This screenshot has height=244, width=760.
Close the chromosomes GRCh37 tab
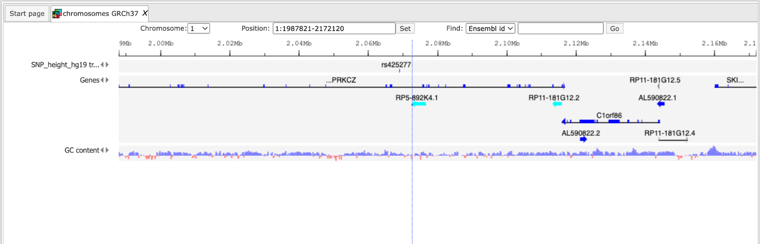click(145, 13)
